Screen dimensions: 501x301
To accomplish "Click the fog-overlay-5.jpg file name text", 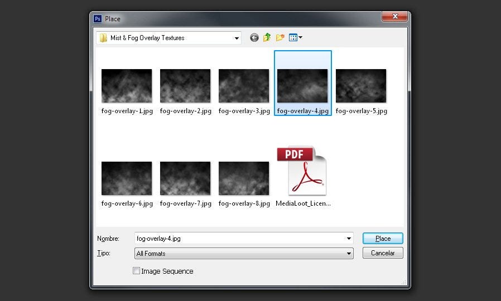I will 362,111.
